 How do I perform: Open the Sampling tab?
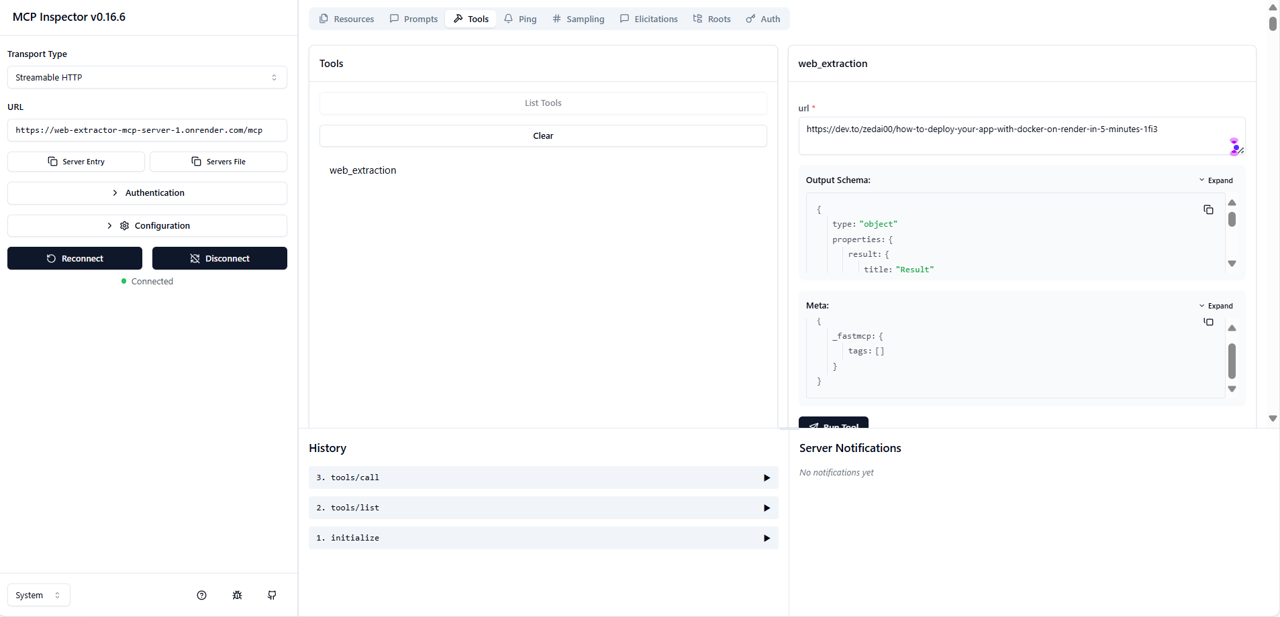tap(578, 19)
